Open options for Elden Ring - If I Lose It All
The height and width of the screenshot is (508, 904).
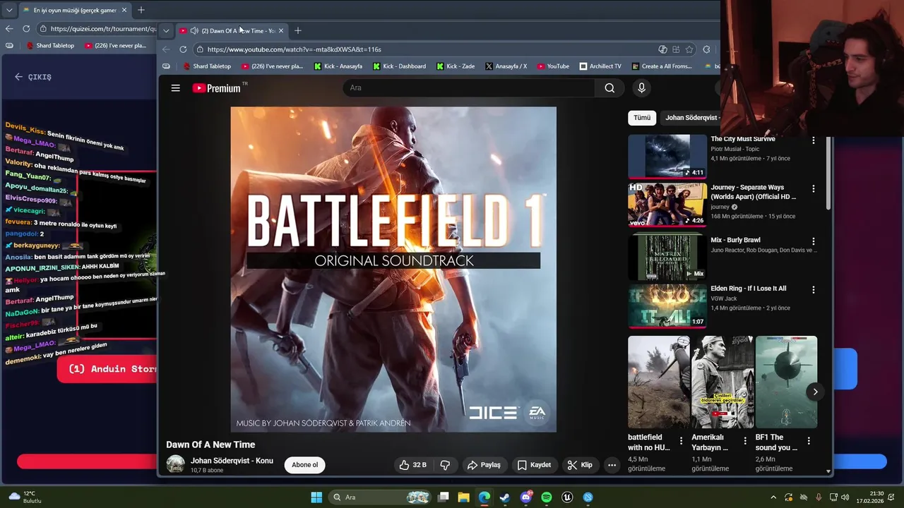coord(813,289)
